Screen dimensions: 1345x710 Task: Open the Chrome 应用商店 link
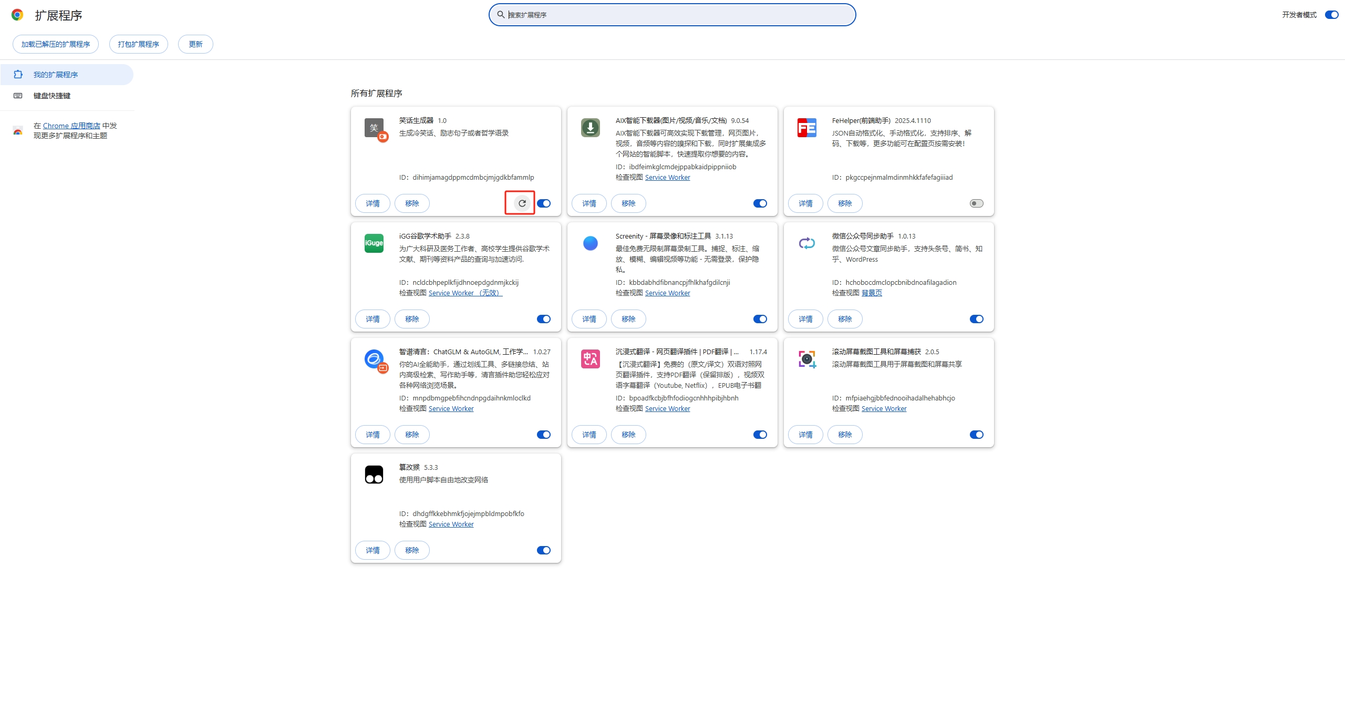click(71, 126)
